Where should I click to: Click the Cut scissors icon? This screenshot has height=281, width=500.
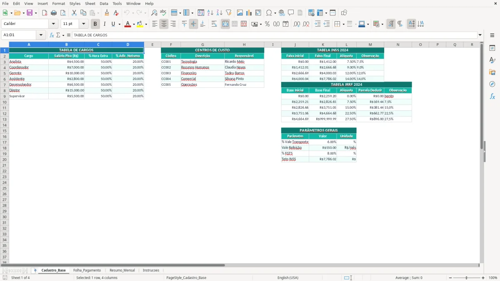(74, 13)
